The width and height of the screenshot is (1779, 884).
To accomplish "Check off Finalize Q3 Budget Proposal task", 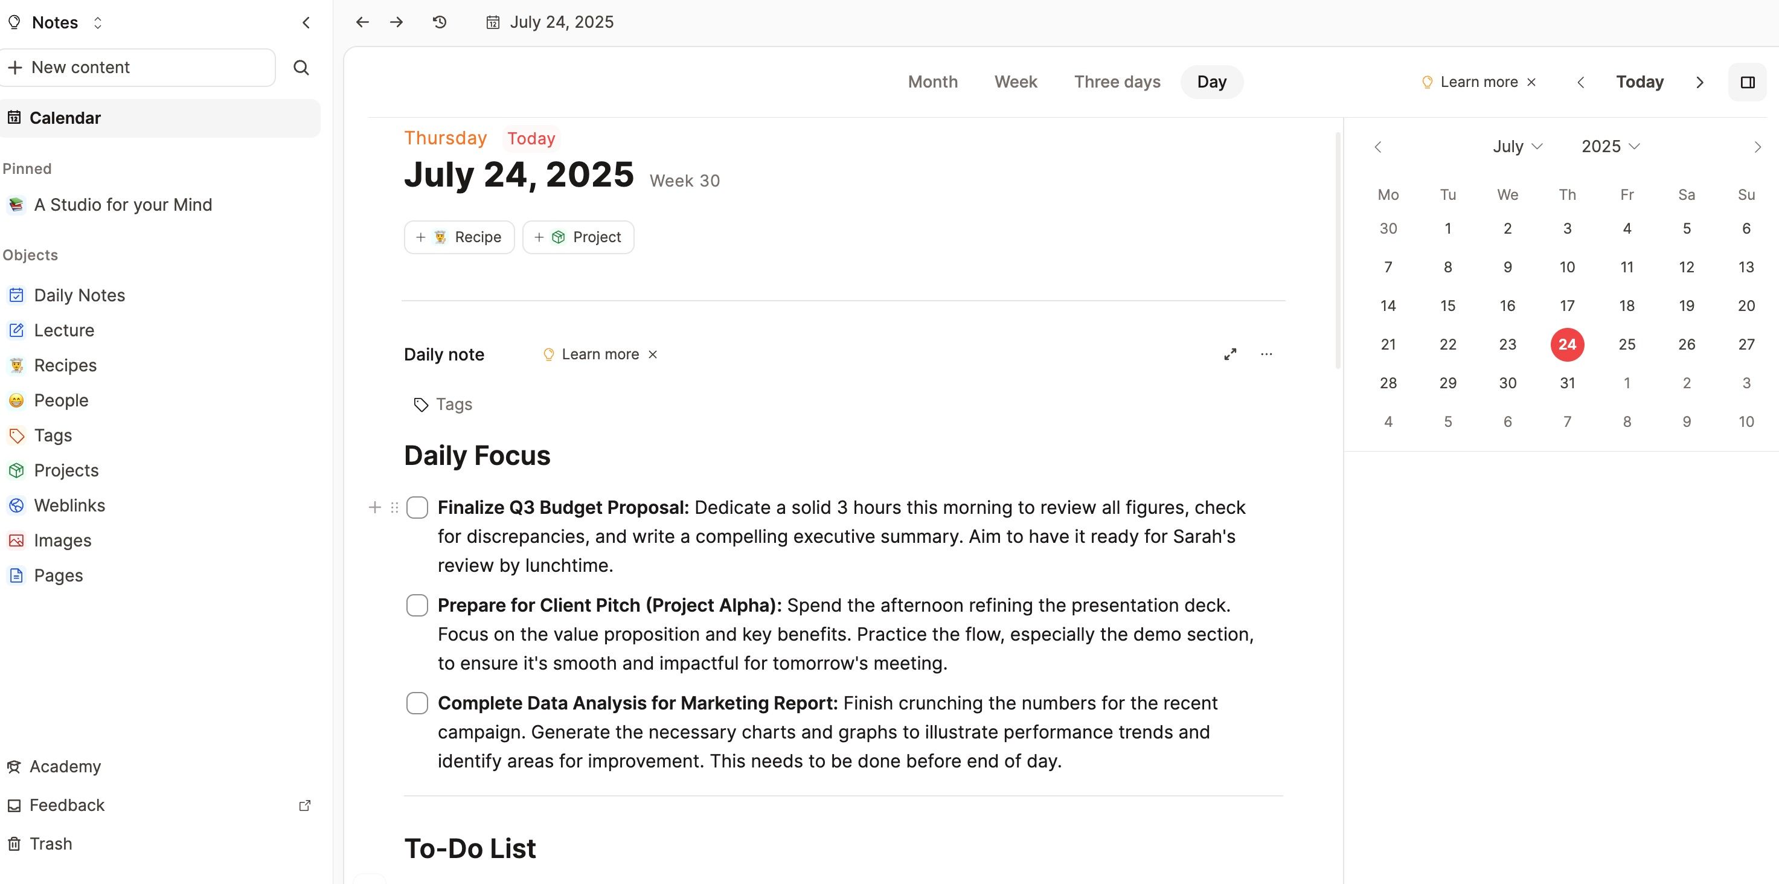I will pyautogui.click(x=417, y=508).
